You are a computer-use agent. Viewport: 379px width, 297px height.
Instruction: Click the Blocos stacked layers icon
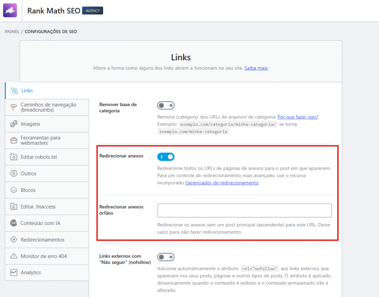(14, 190)
